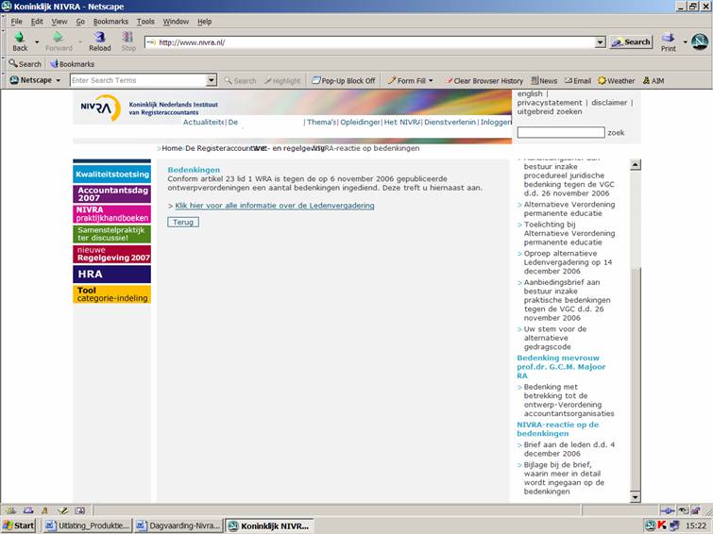
Task: Click the Pop-Up Block Off toolbar item
Action: pyautogui.click(x=344, y=80)
